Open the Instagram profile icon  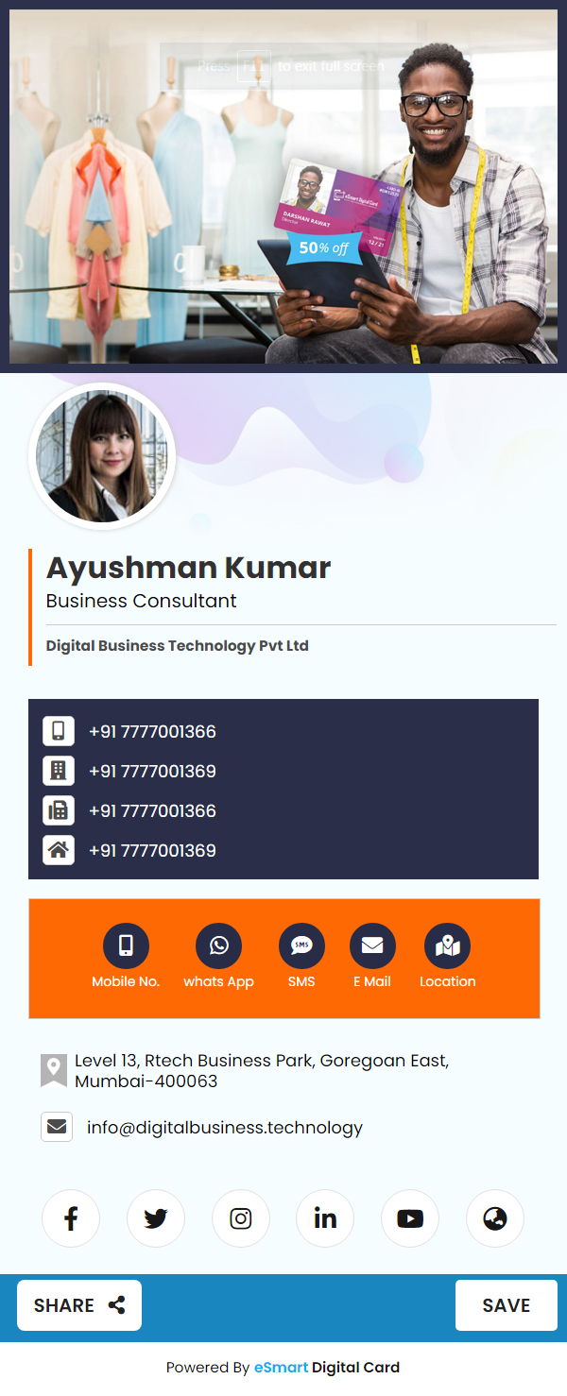click(x=241, y=1218)
